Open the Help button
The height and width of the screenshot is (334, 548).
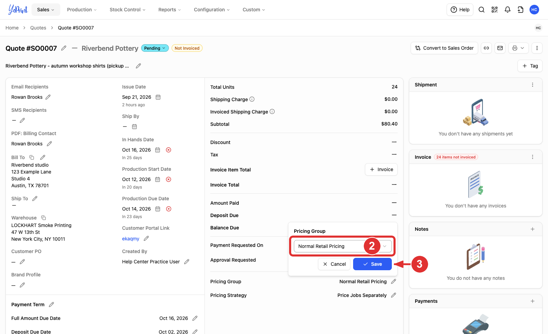[460, 10]
